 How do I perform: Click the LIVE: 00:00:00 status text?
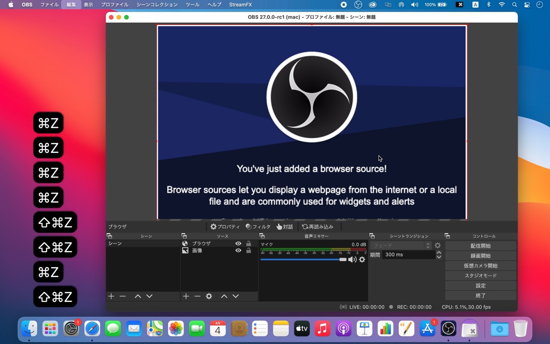click(366, 307)
